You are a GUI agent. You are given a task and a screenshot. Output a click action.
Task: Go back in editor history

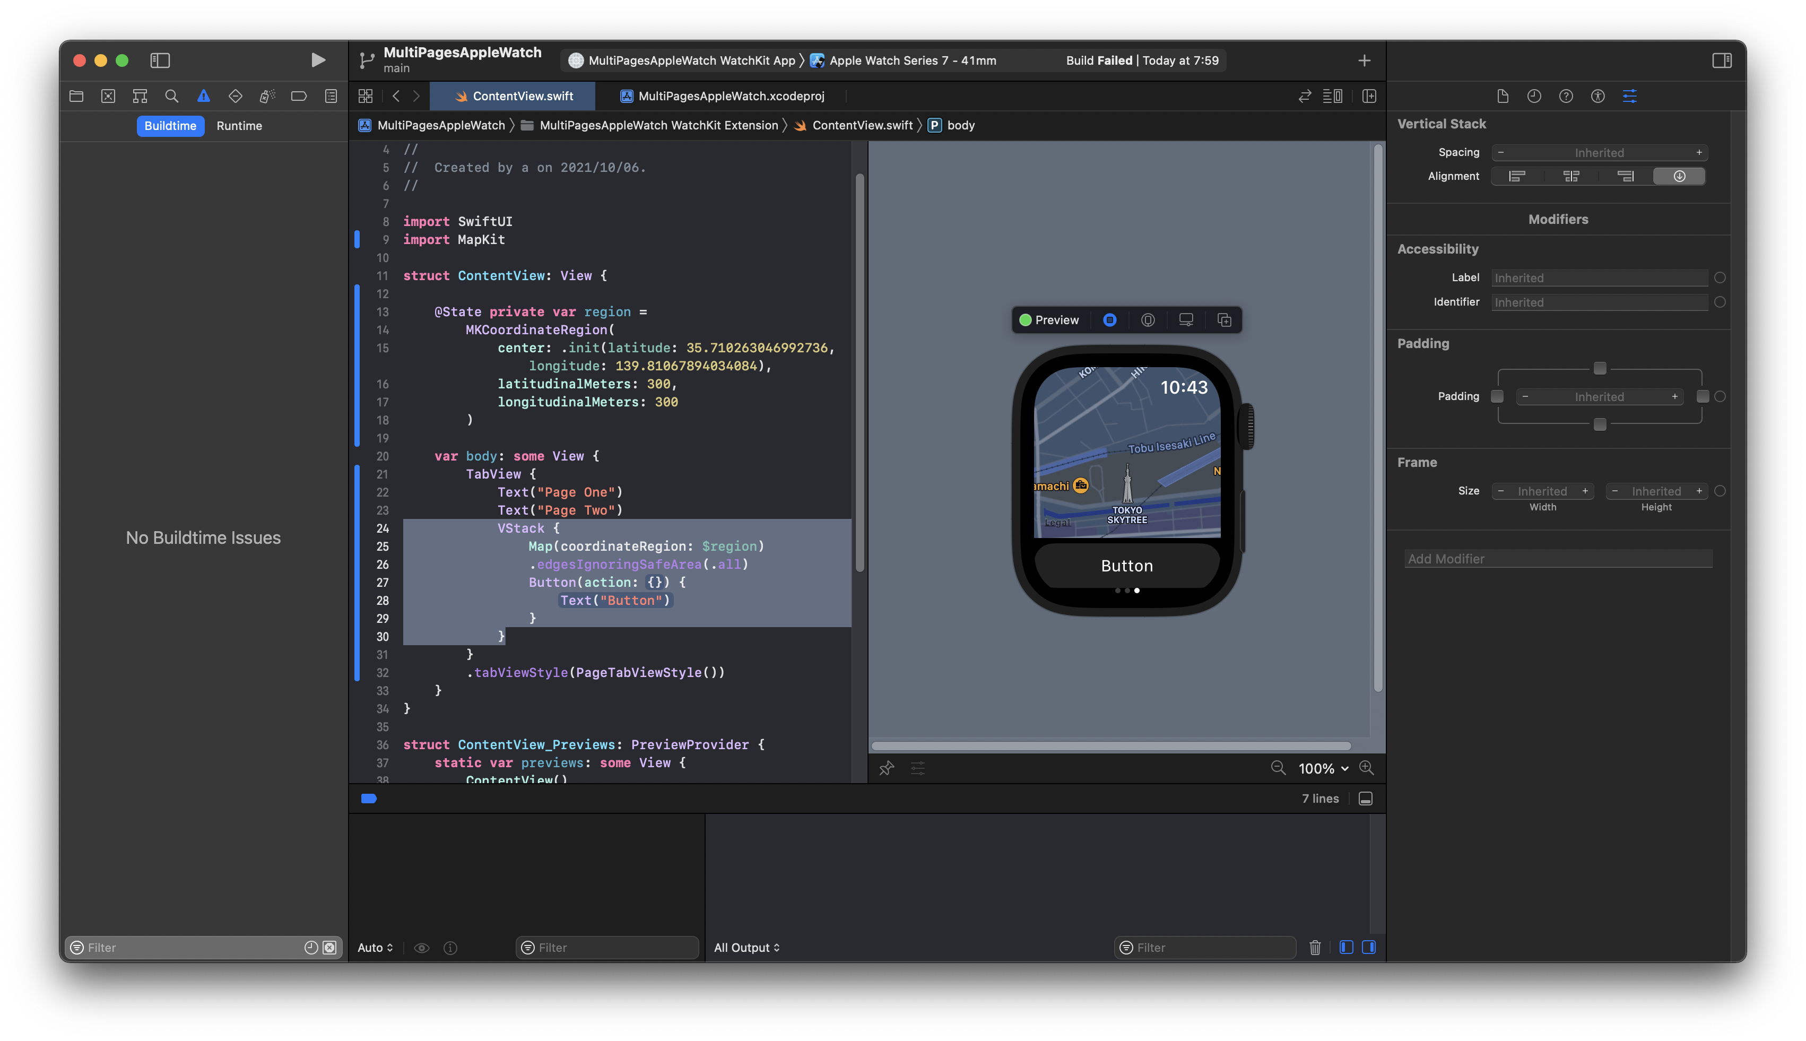click(x=396, y=96)
